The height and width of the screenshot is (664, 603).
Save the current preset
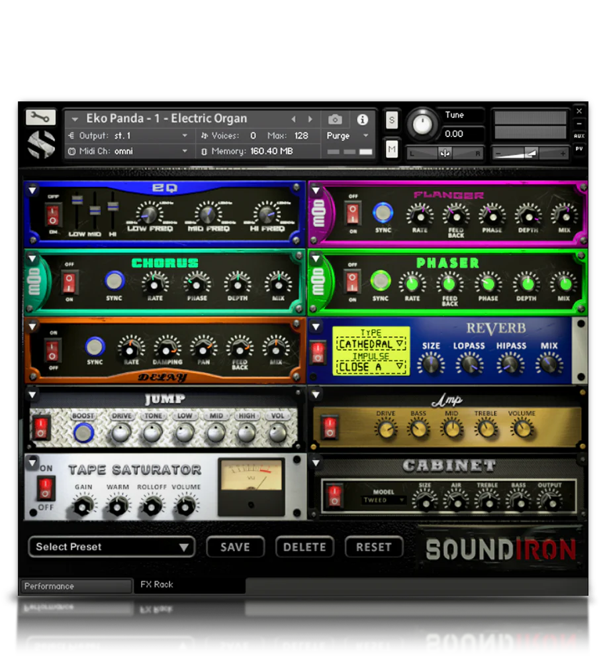click(x=235, y=547)
